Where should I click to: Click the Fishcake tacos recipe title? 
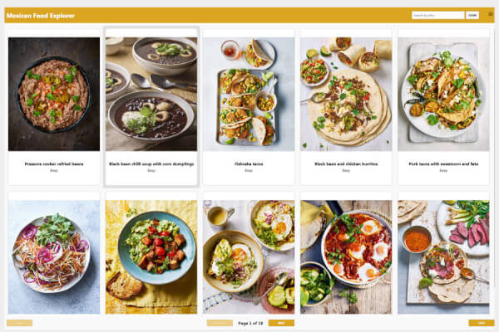[249, 164]
